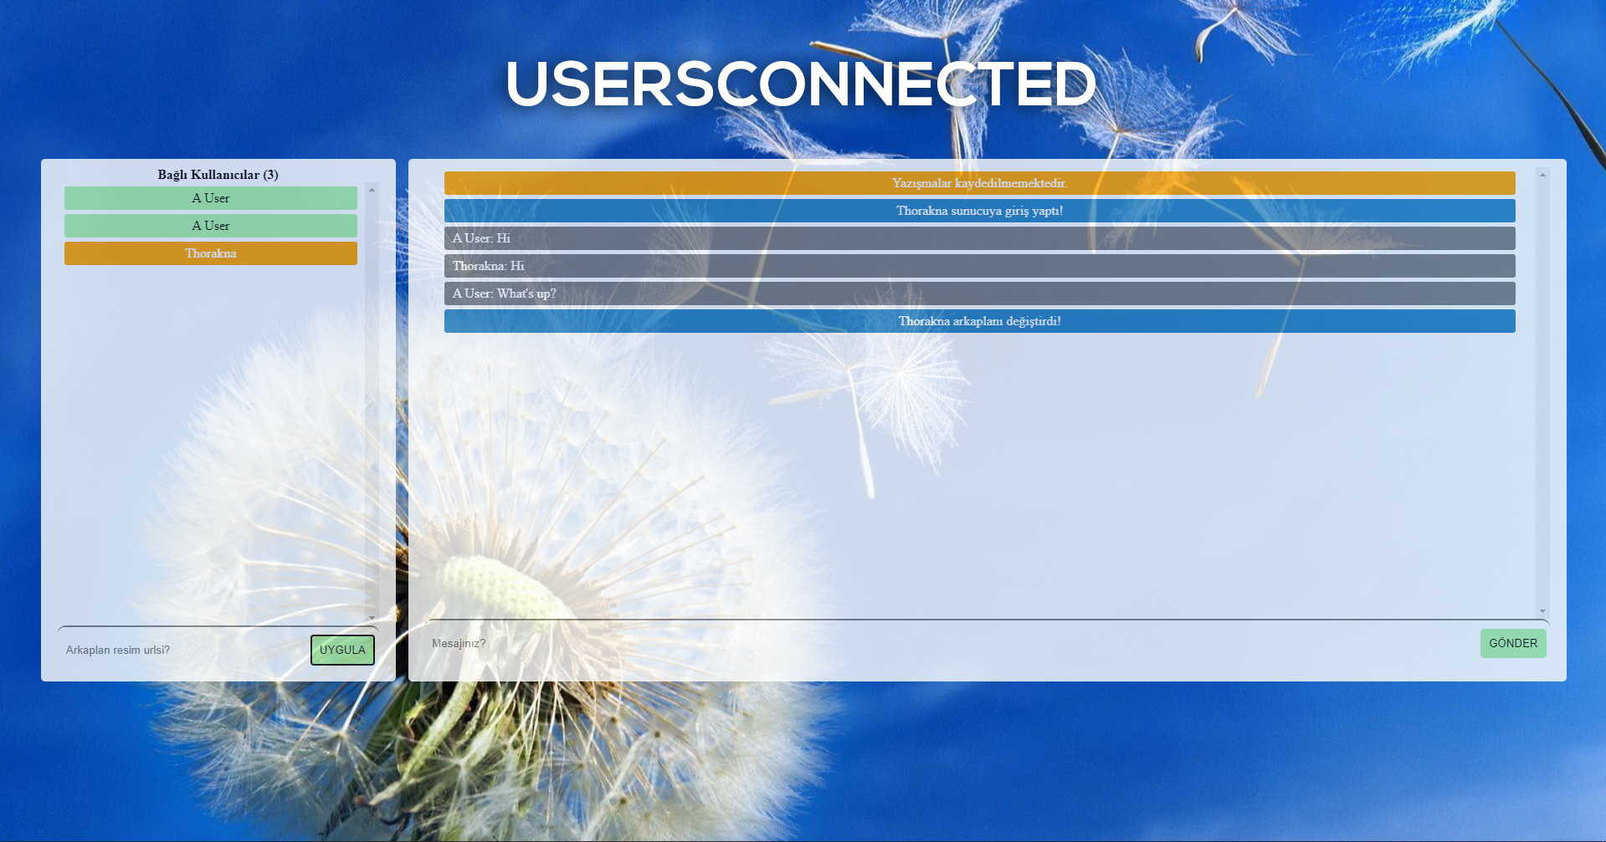1606x842 pixels.
Task: Click the 'Yazışmalar kaydedilmemektedir.' notice banner
Action: click(x=979, y=183)
